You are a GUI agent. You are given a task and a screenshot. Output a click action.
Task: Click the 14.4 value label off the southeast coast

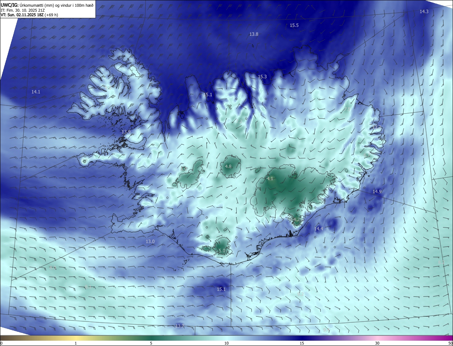pyautogui.click(x=319, y=229)
